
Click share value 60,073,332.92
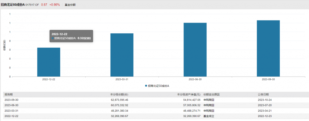[120, 105]
